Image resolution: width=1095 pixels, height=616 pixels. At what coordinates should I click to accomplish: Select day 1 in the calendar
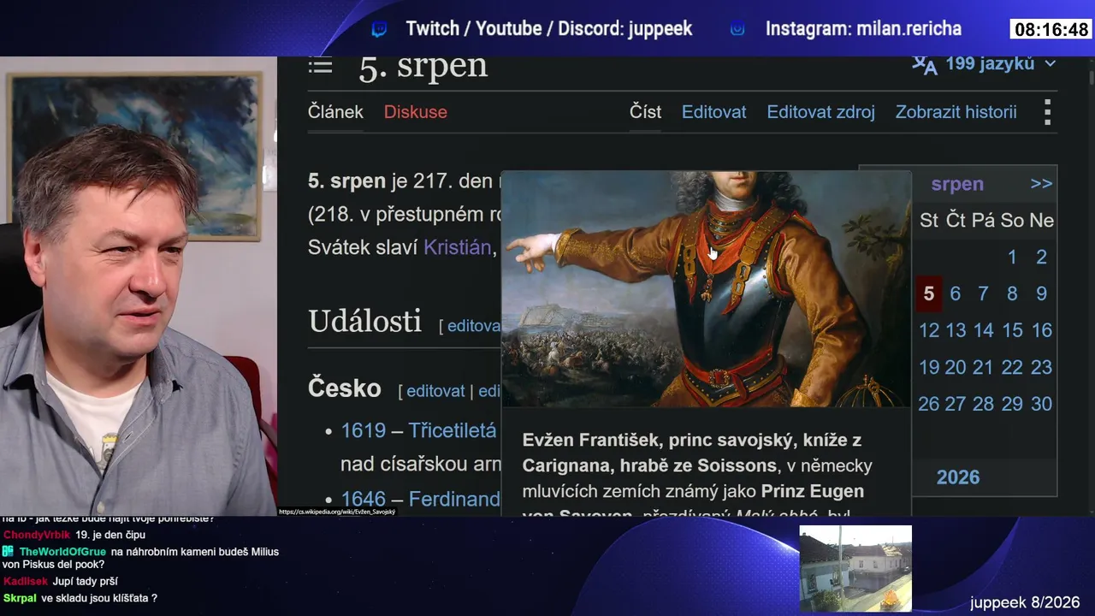pos(1012,258)
